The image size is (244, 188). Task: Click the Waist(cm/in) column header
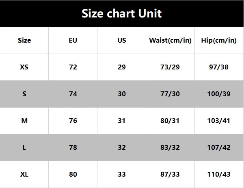pyautogui.click(x=170, y=41)
